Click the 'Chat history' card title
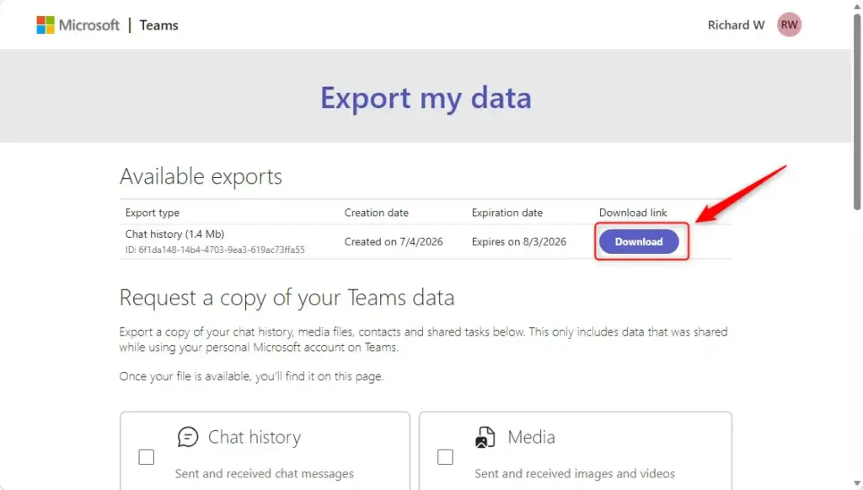 (x=255, y=437)
